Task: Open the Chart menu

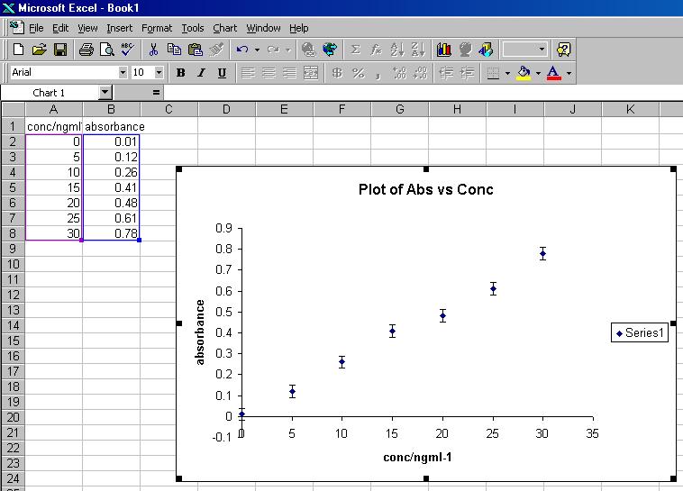Action: click(224, 28)
